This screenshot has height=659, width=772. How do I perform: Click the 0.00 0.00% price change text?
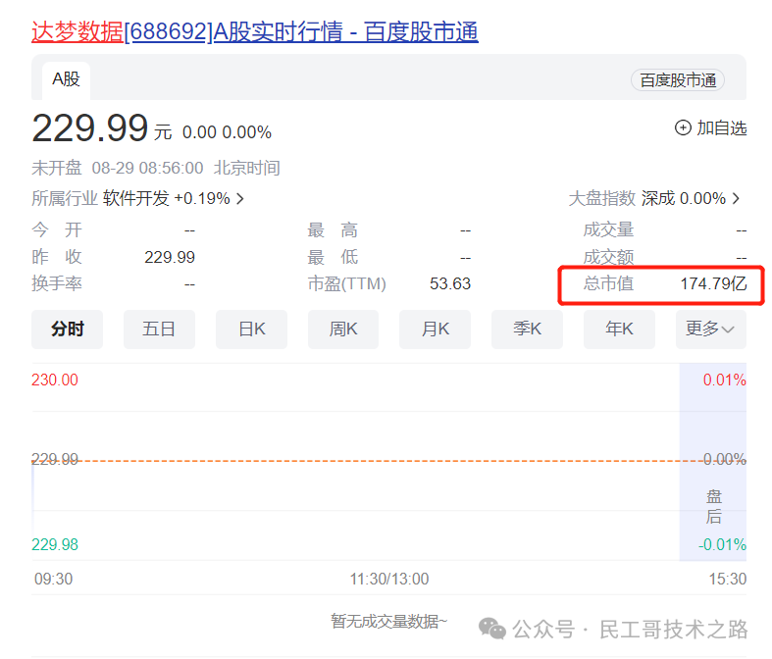coord(227,132)
